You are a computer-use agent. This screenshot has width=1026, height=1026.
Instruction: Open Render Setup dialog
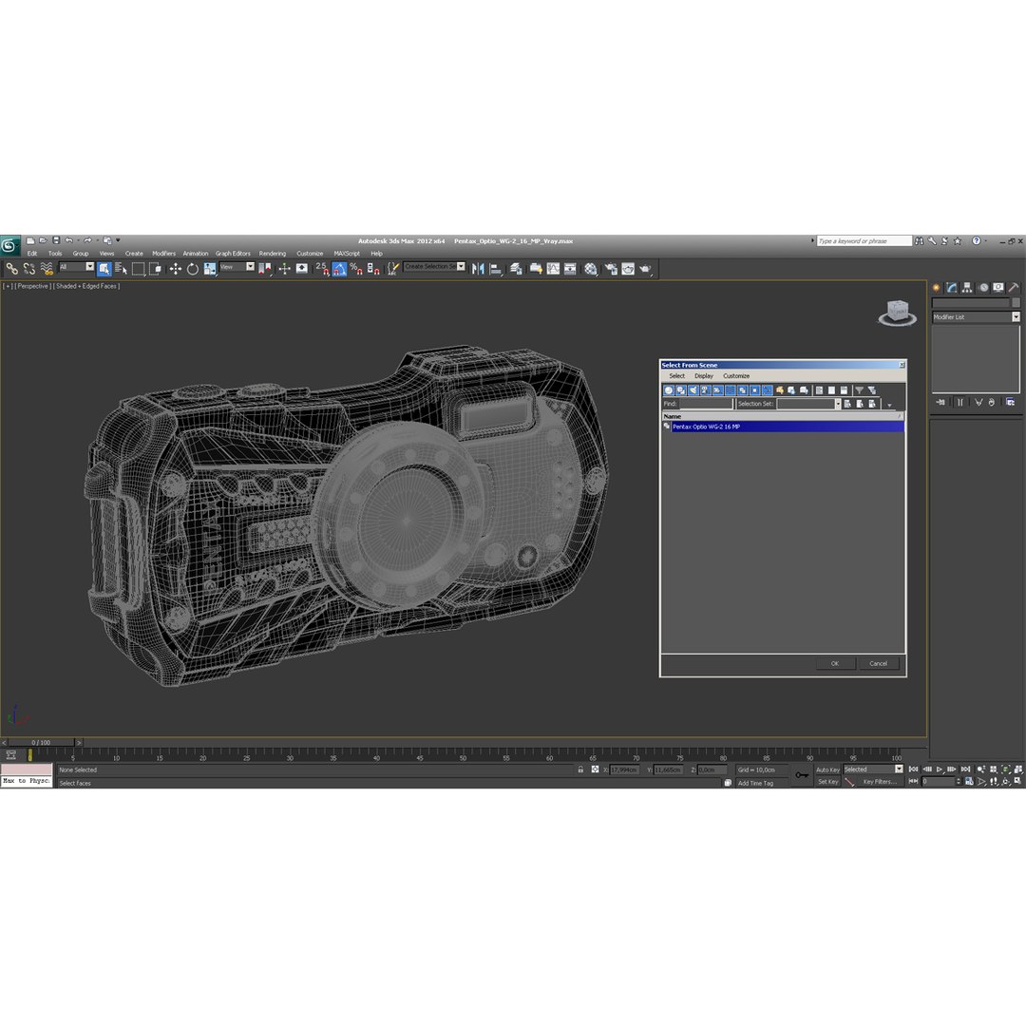(x=611, y=268)
